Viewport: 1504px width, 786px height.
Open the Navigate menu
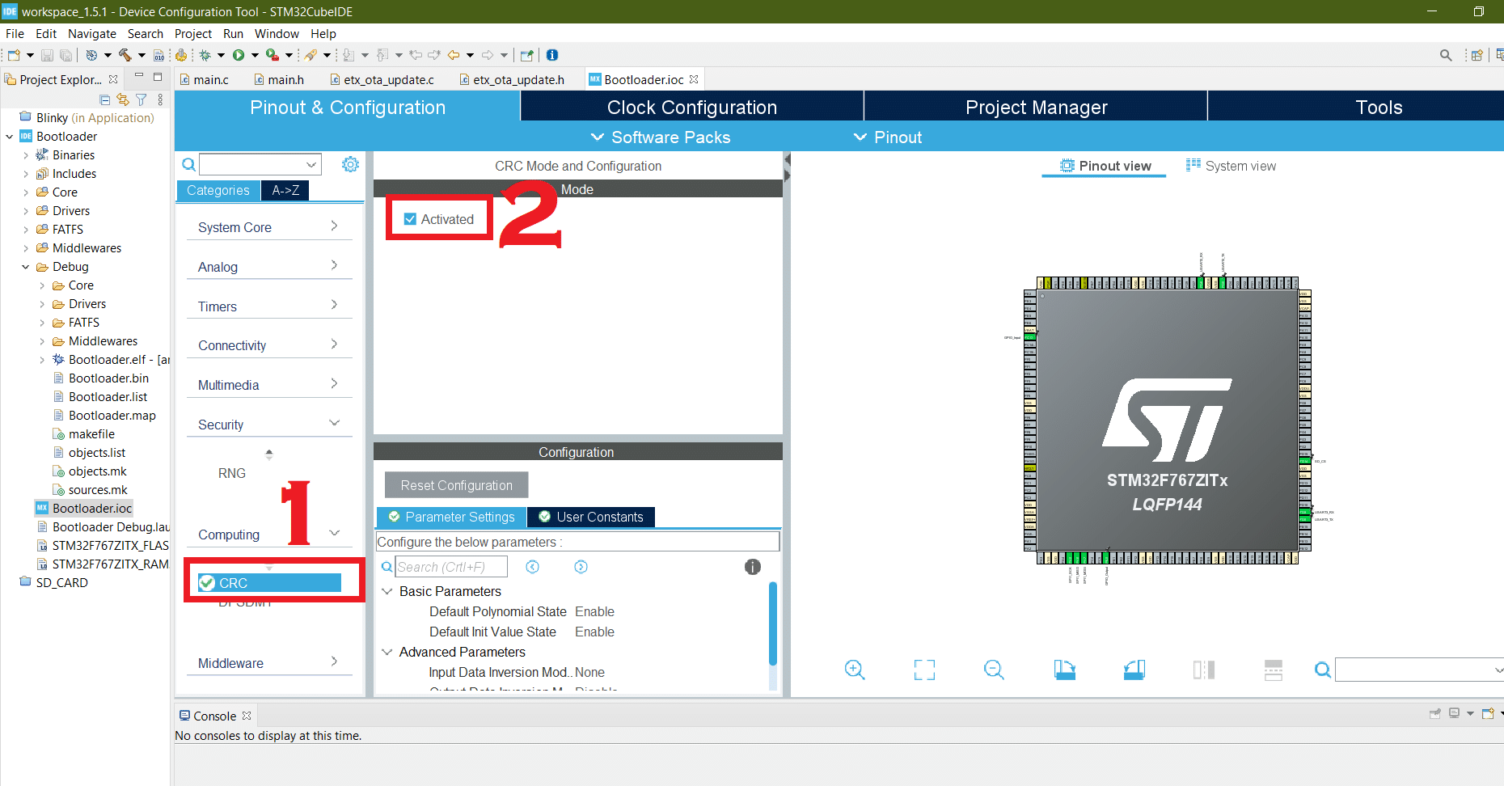tap(92, 34)
